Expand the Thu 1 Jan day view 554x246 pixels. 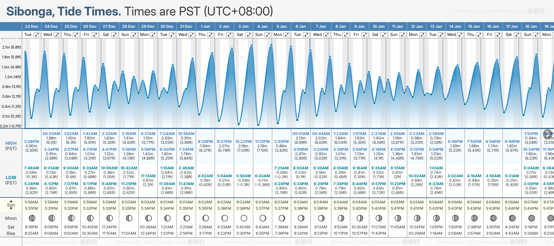point(211,35)
